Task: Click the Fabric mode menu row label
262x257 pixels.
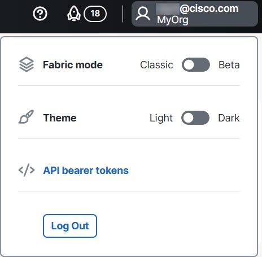Action: tap(73, 65)
